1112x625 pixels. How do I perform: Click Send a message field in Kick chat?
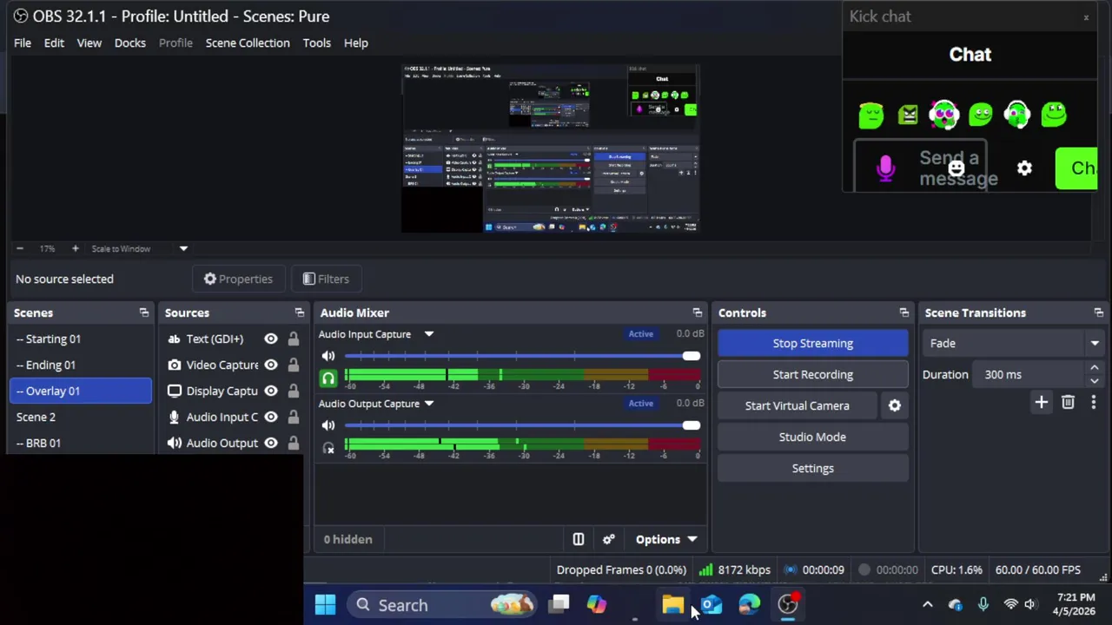coord(921,168)
